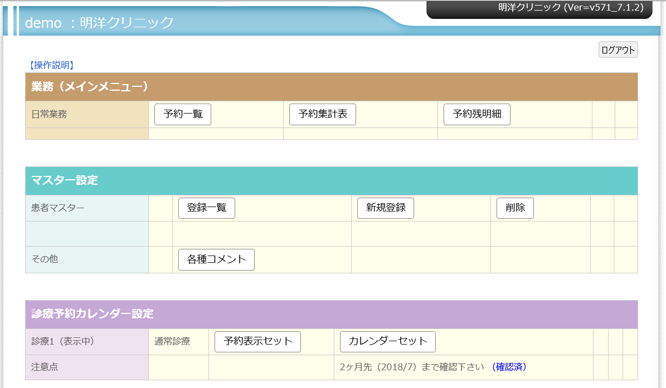Viewport: 666px width, 388px height.
Task: Open the 【操作説明】 help link
Action: point(51,65)
